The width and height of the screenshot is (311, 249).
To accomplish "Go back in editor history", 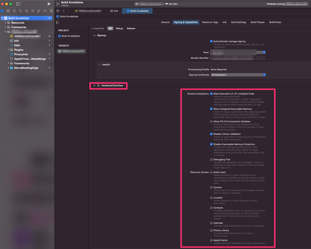I will pyautogui.click(x=64, y=11).
